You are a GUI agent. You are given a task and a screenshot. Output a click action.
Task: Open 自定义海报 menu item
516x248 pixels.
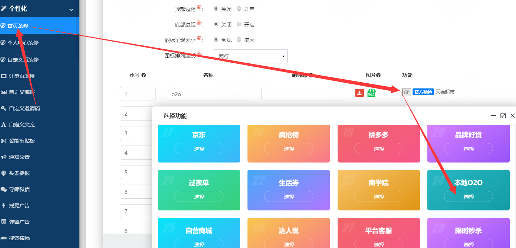point(40,92)
